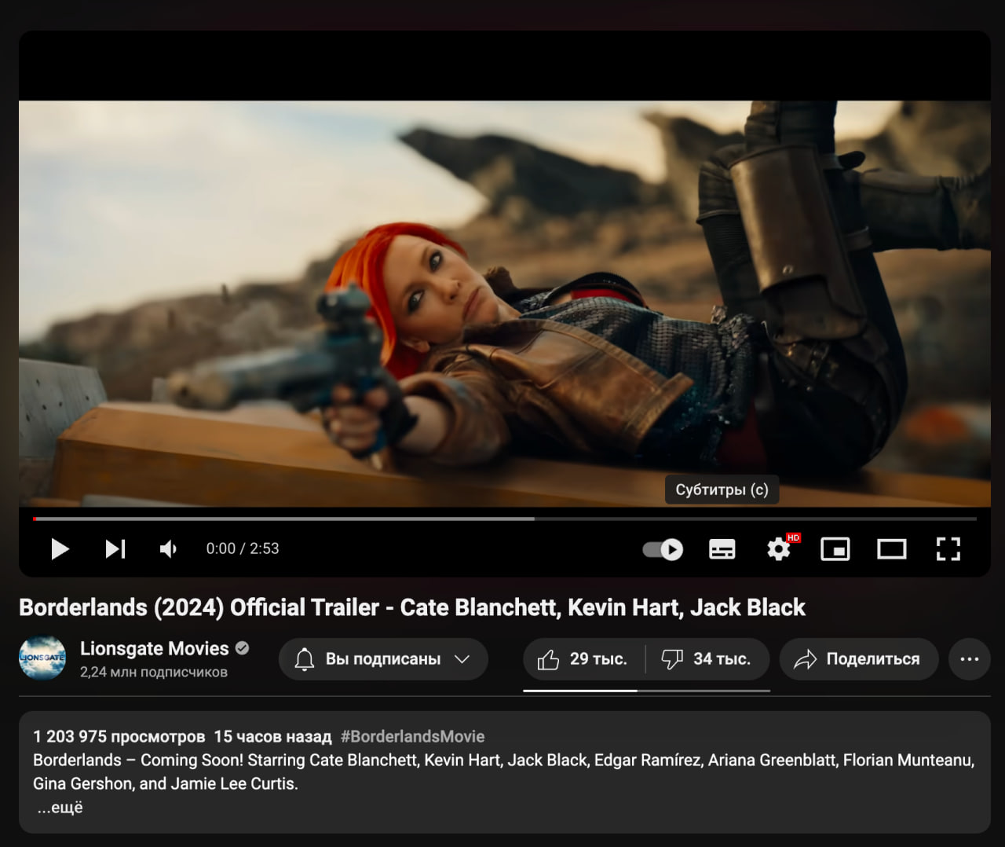Click the 15 часов назад upload time

(272, 736)
